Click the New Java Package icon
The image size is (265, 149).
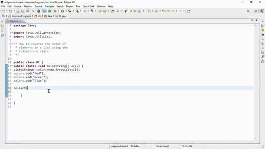coord(100,11)
